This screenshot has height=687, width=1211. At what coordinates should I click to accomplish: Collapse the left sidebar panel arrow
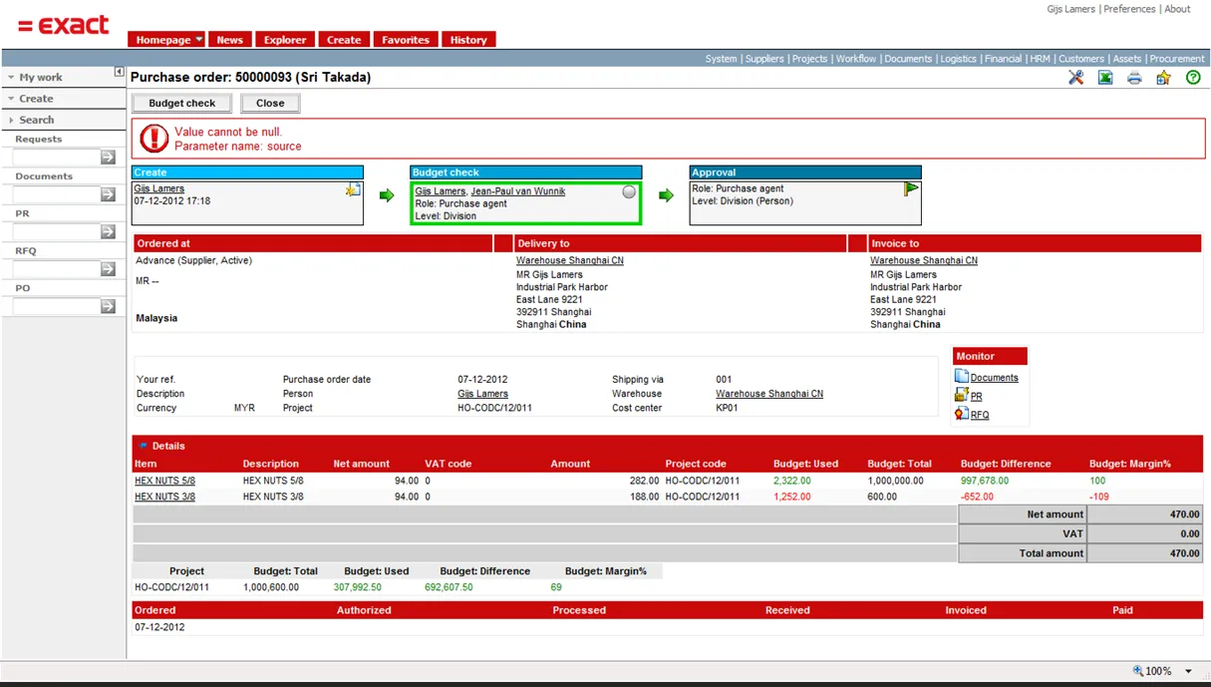pos(119,72)
